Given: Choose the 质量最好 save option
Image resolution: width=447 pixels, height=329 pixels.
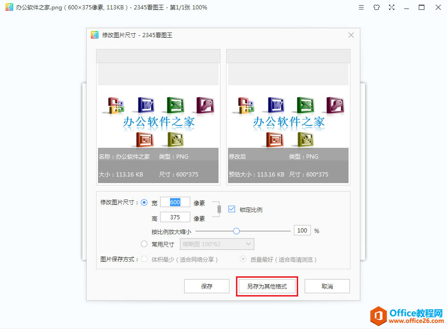Looking at the screenshot, I should click(243, 259).
